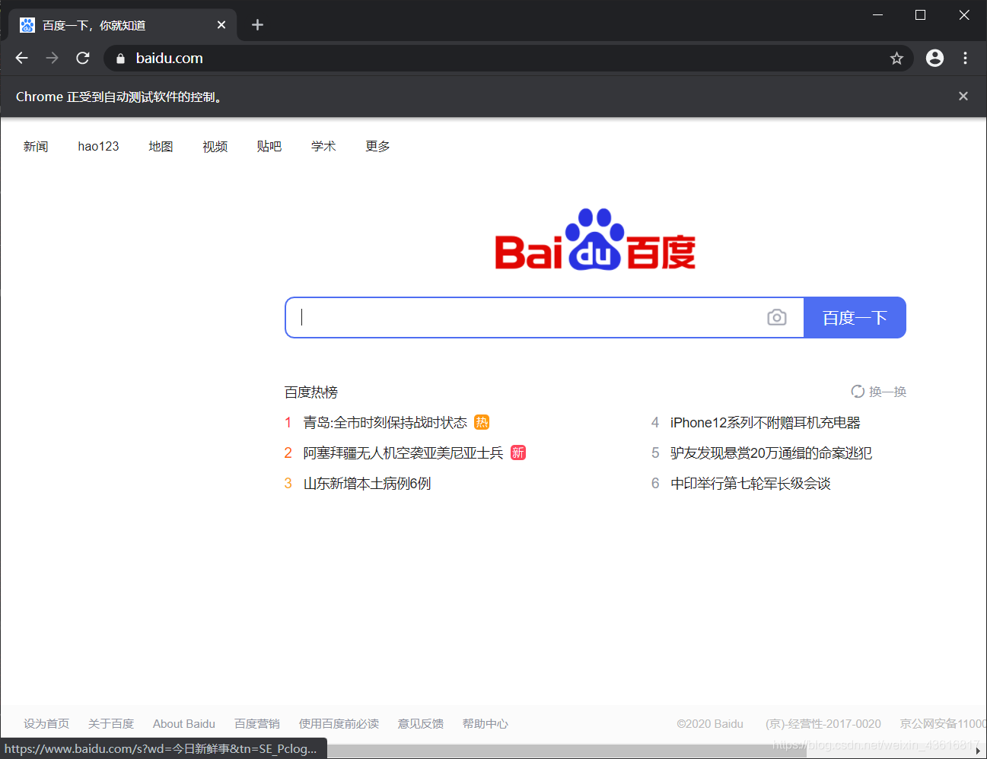Close the 百度一下 browser tab
The width and height of the screenshot is (987, 759).
[221, 25]
